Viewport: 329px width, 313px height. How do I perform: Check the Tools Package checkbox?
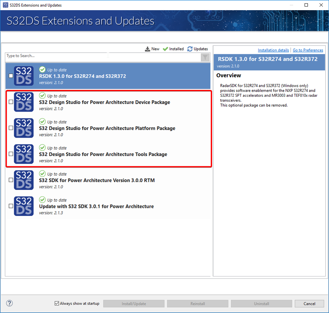(x=11, y=154)
